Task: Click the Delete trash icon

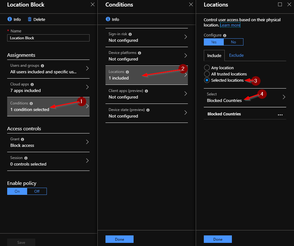Action: click(x=30, y=19)
